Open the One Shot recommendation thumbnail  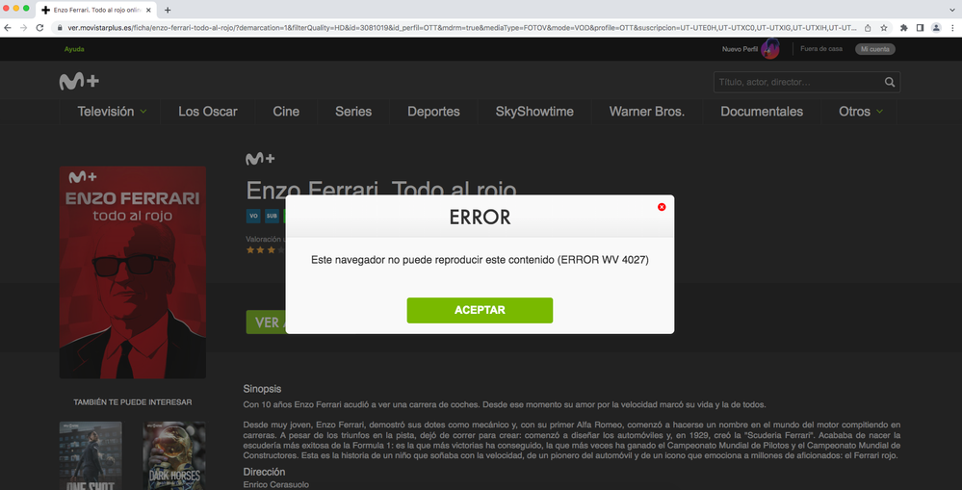(91, 455)
